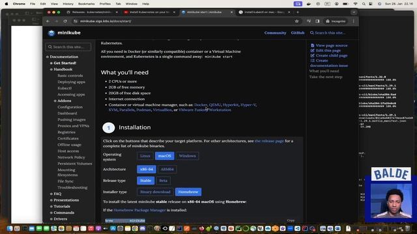This screenshot has height=234, width=417.
Task: Open Community link in minikube header
Action: click(x=275, y=33)
